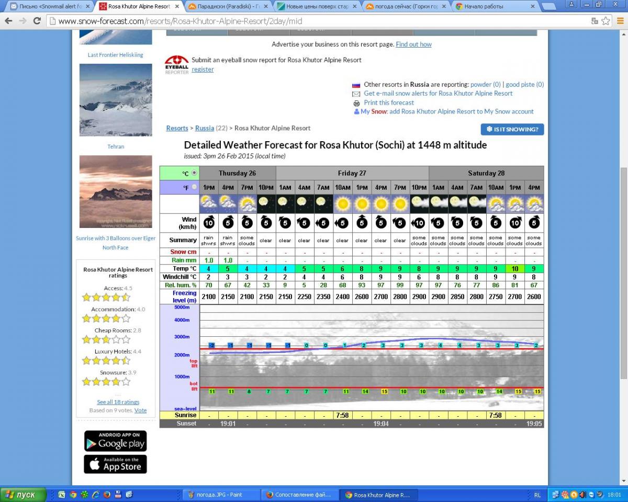This screenshot has width=628, height=502.
Task: Click the Eyeball Reporter logo
Action: pos(176,64)
